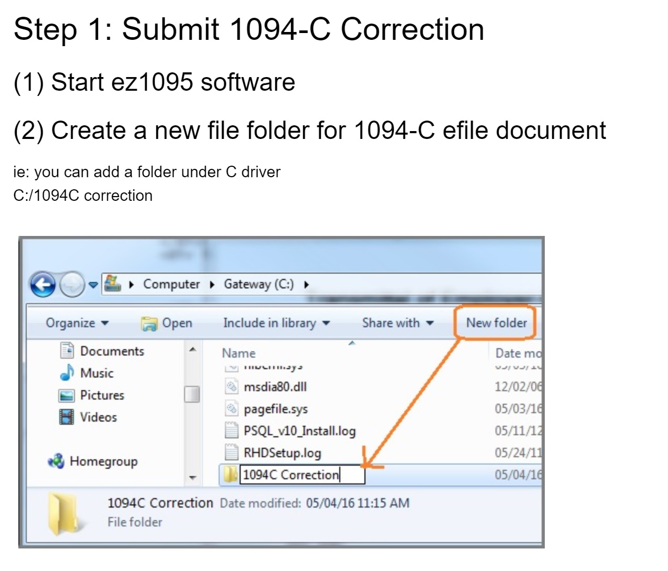Click the navigation pane scroll up arrow
This screenshot has height=571, width=668.
[192, 349]
